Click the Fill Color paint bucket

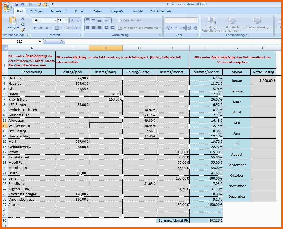67,28
